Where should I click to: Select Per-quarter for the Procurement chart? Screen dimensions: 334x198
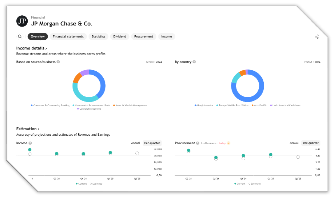[311, 143]
